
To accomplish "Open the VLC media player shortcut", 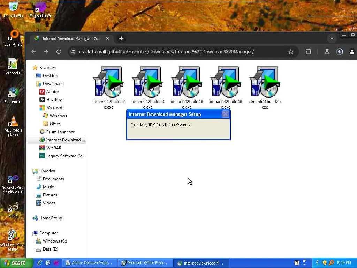I will 13,126.
